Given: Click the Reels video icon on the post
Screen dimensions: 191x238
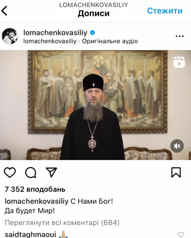Looking at the screenshot, I should (179, 62).
